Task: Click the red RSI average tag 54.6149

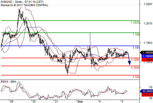Action: 147,95
